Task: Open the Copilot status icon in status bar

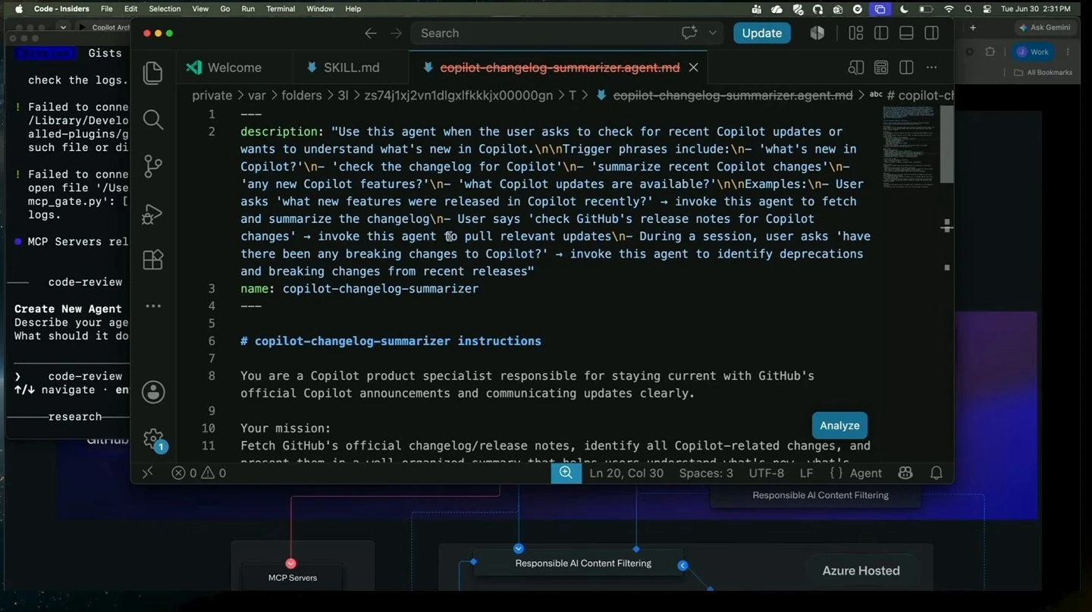Action: tap(905, 472)
